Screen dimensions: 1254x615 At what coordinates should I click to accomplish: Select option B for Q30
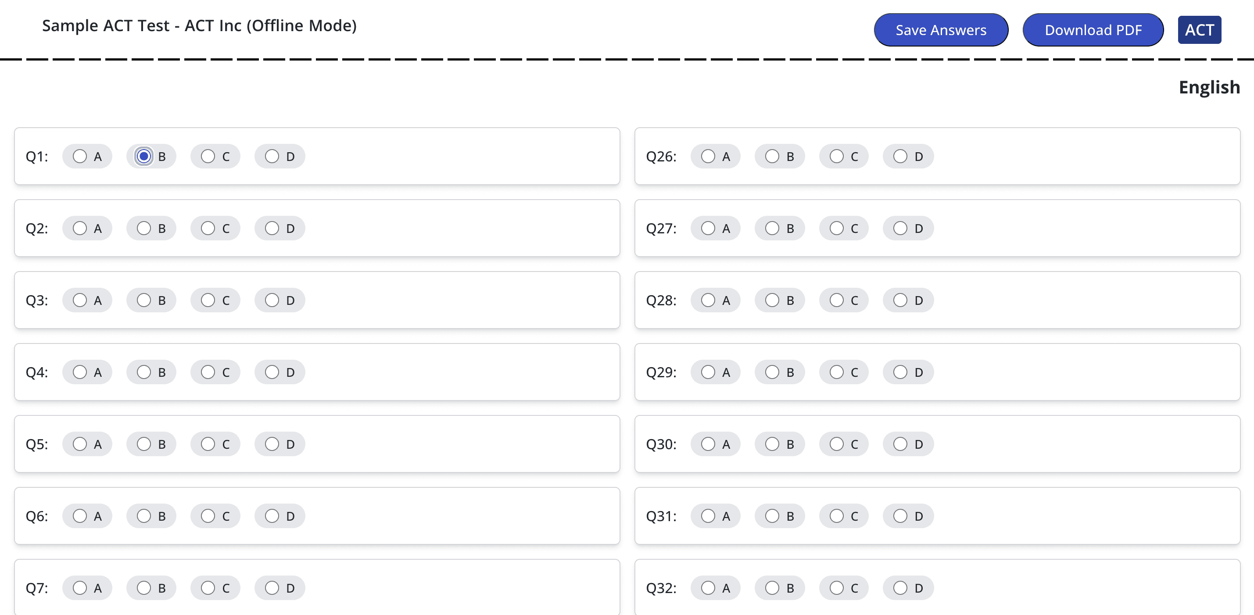click(772, 444)
